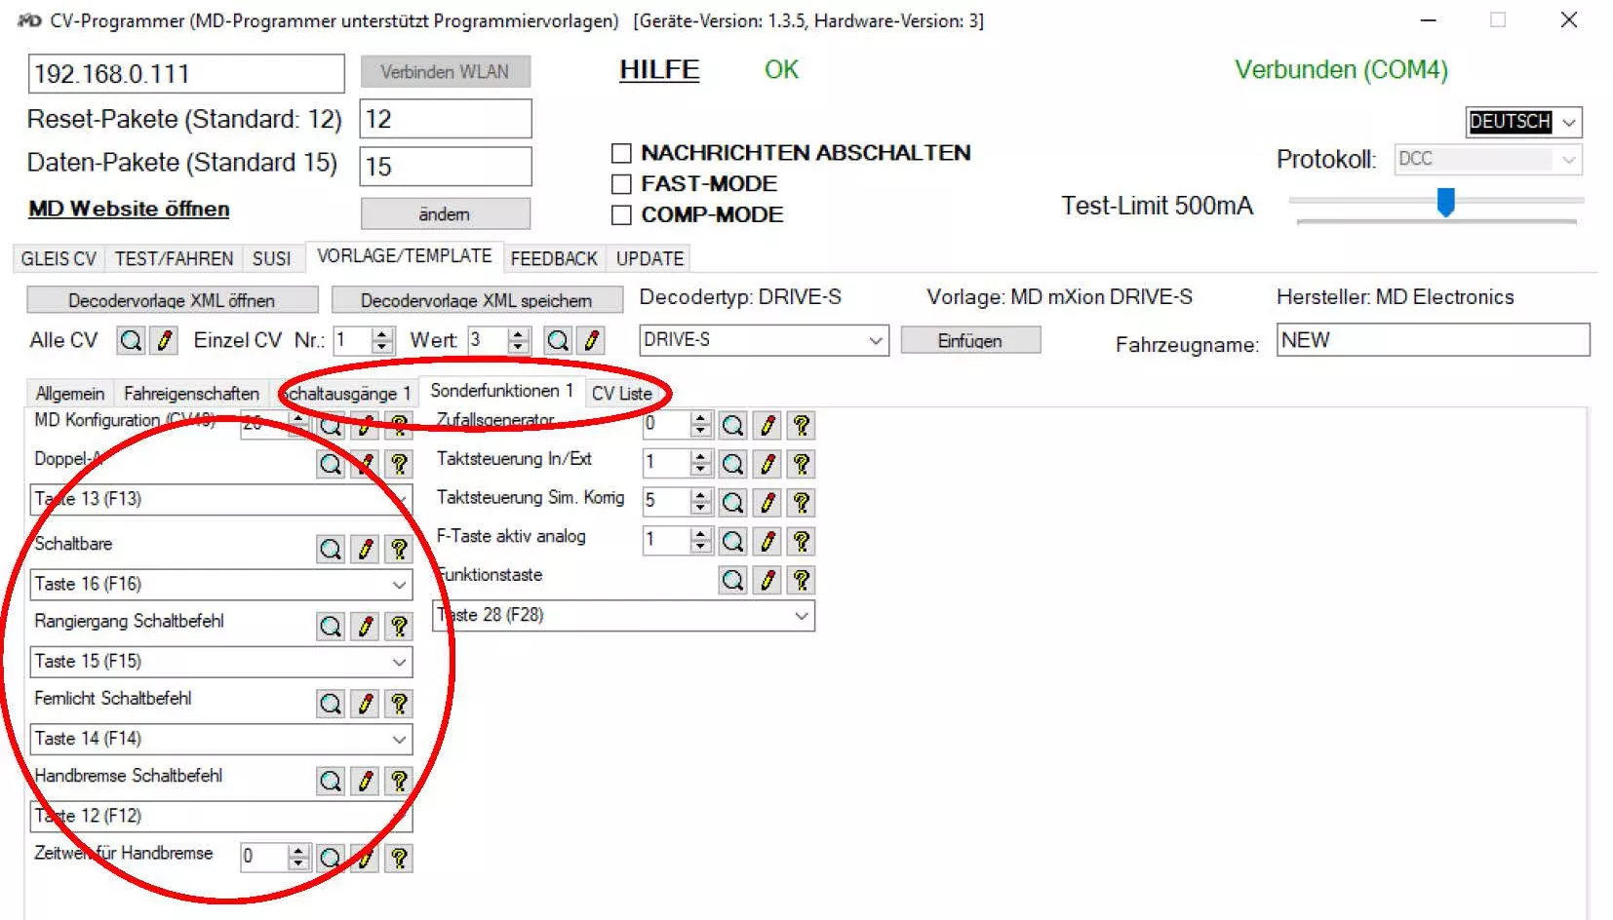The height and width of the screenshot is (920, 1613).
Task: Click Decodervorlage XML öffnen button
Action: point(172,300)
